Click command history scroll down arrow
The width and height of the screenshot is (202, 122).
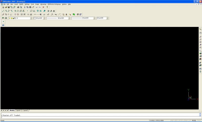click(x=200, y=115)
